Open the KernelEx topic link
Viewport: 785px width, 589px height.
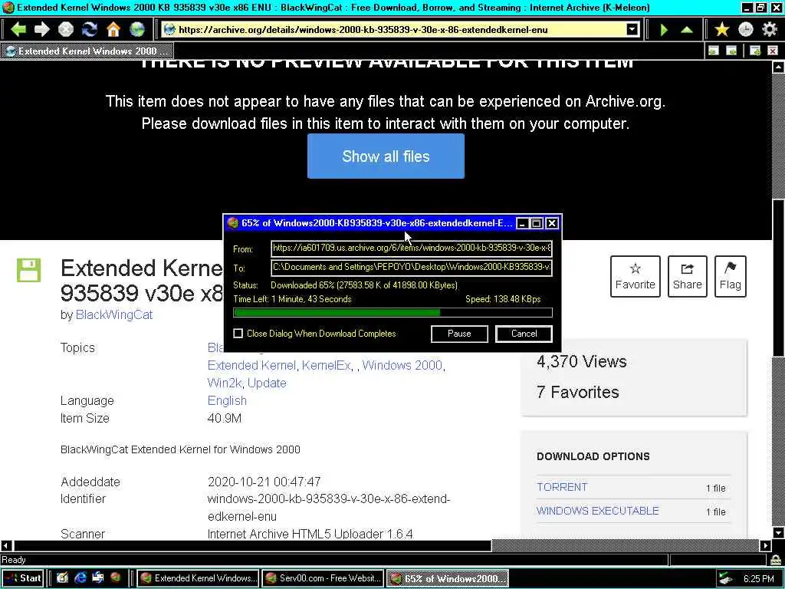(326, 365)
